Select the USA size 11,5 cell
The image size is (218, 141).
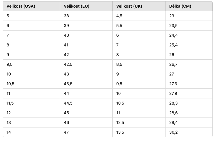[x=32, y=103]
